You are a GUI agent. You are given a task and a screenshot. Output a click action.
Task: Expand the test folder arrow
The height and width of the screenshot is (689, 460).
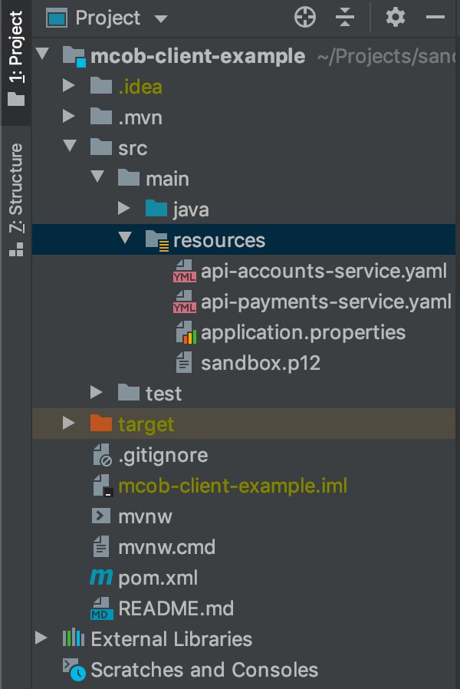point(97,393)
